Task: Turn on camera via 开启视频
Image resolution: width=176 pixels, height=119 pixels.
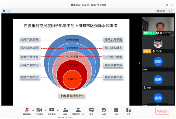Action: pyautogui.click(x=39, y=111)
